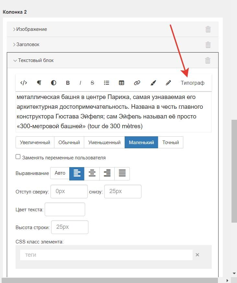
Task: Select the paragraph format tool
Action: [39, 83]
